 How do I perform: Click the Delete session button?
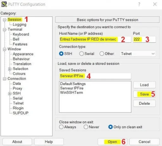click(144, 103)
